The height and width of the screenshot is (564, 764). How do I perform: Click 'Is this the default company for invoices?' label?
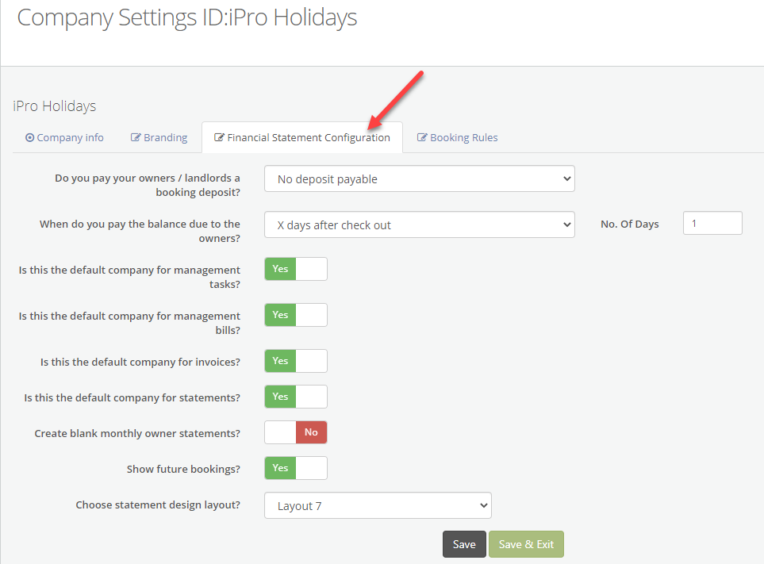(140, 363)
